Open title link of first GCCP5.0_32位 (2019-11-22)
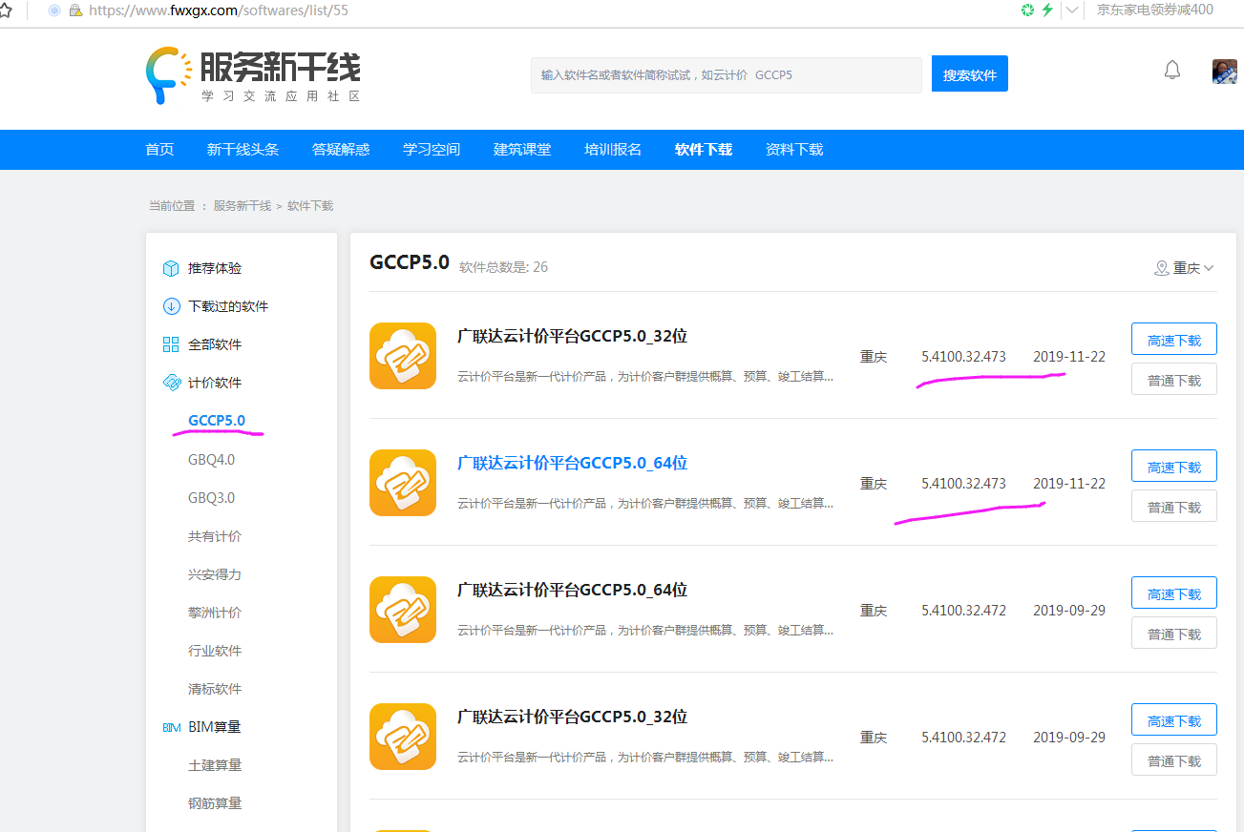 [x=573, y=336]
